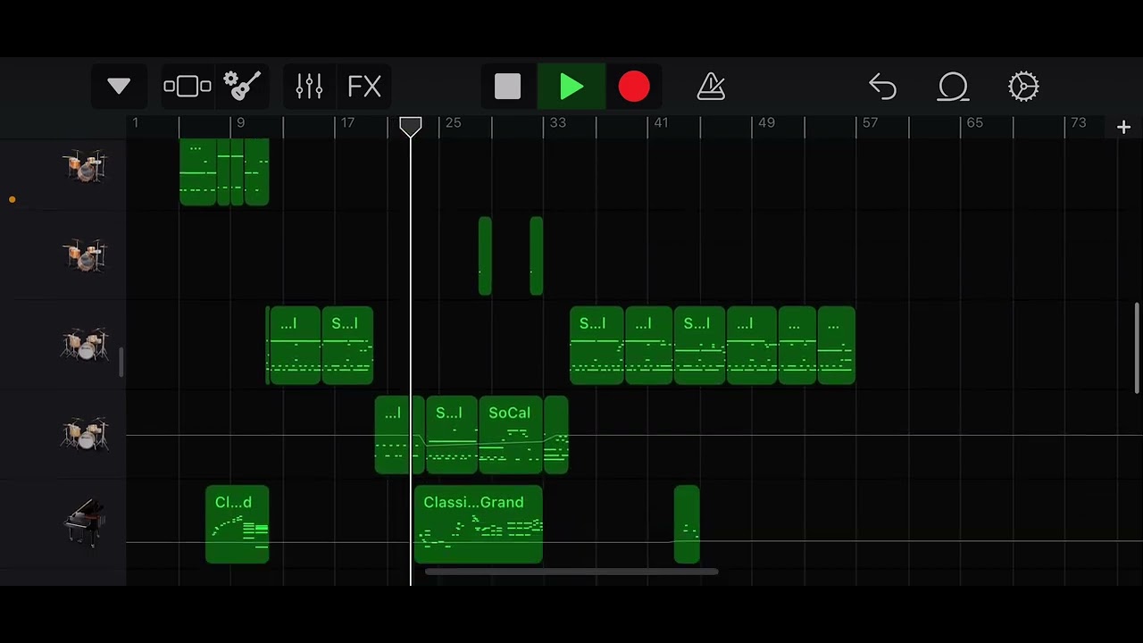The image size is (1143, 643).
Task: Select first narrow region on second drum track
Action: (x=485, y=256)
